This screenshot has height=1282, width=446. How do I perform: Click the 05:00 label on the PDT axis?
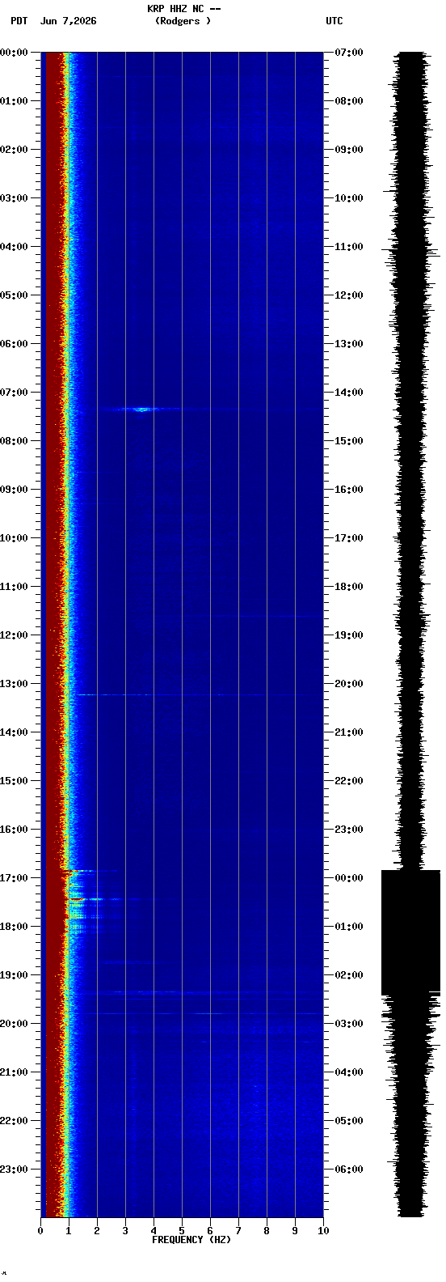pos(14,295)
